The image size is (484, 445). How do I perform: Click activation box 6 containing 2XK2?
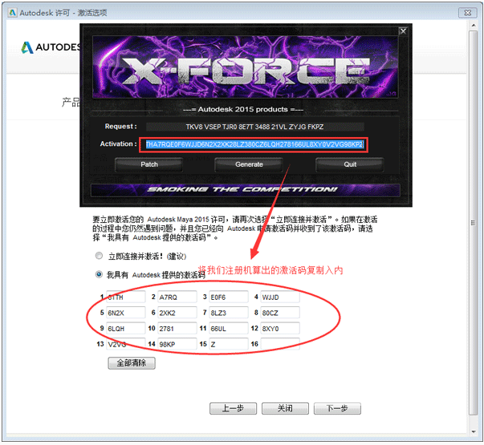click(177, 313)
